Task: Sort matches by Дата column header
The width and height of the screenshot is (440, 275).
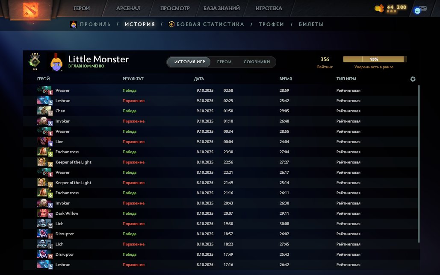Action: point(199,79)
